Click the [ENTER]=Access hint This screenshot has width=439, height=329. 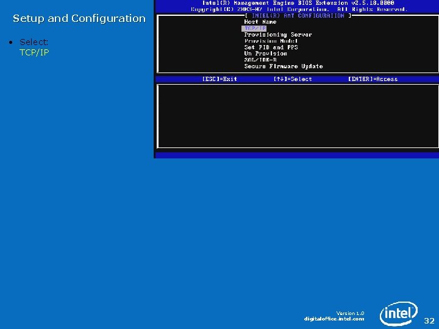coord(373,79)
